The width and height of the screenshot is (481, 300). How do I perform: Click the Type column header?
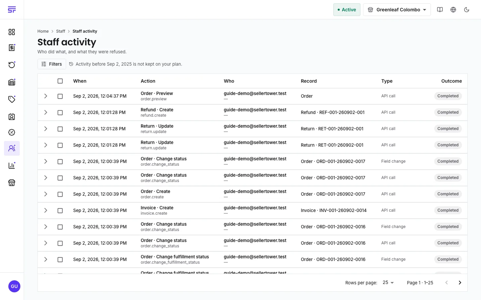click(387, 81)
